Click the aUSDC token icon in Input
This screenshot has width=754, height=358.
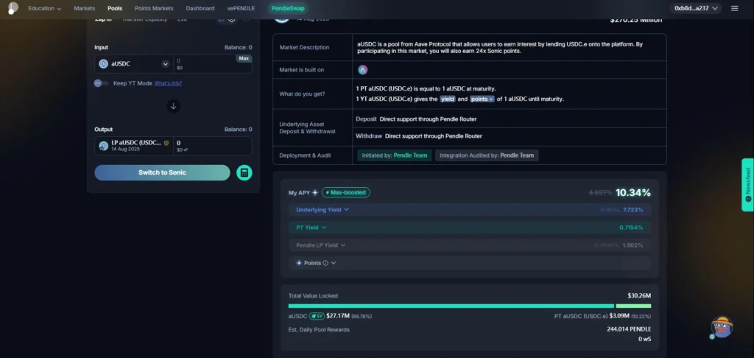coord(103,63)
